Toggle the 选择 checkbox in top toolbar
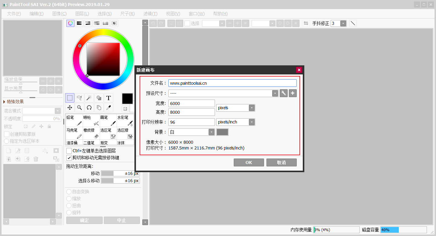436x236 pixels. (187, 23)
